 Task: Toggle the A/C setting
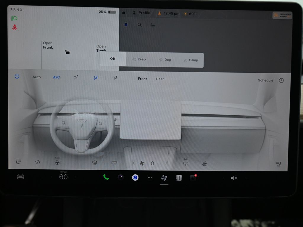tap(56, 77)
